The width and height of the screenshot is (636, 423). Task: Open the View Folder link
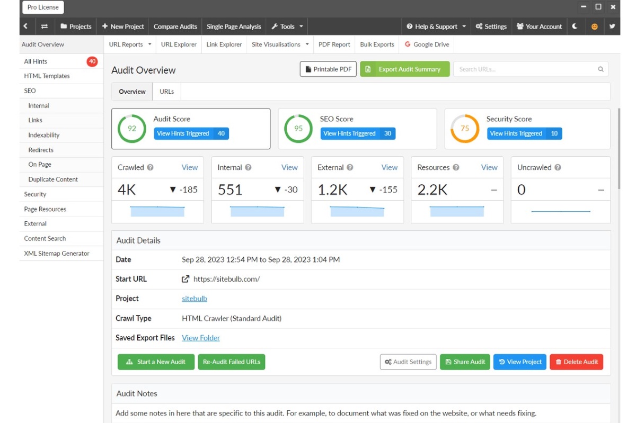tap(200, 338)
